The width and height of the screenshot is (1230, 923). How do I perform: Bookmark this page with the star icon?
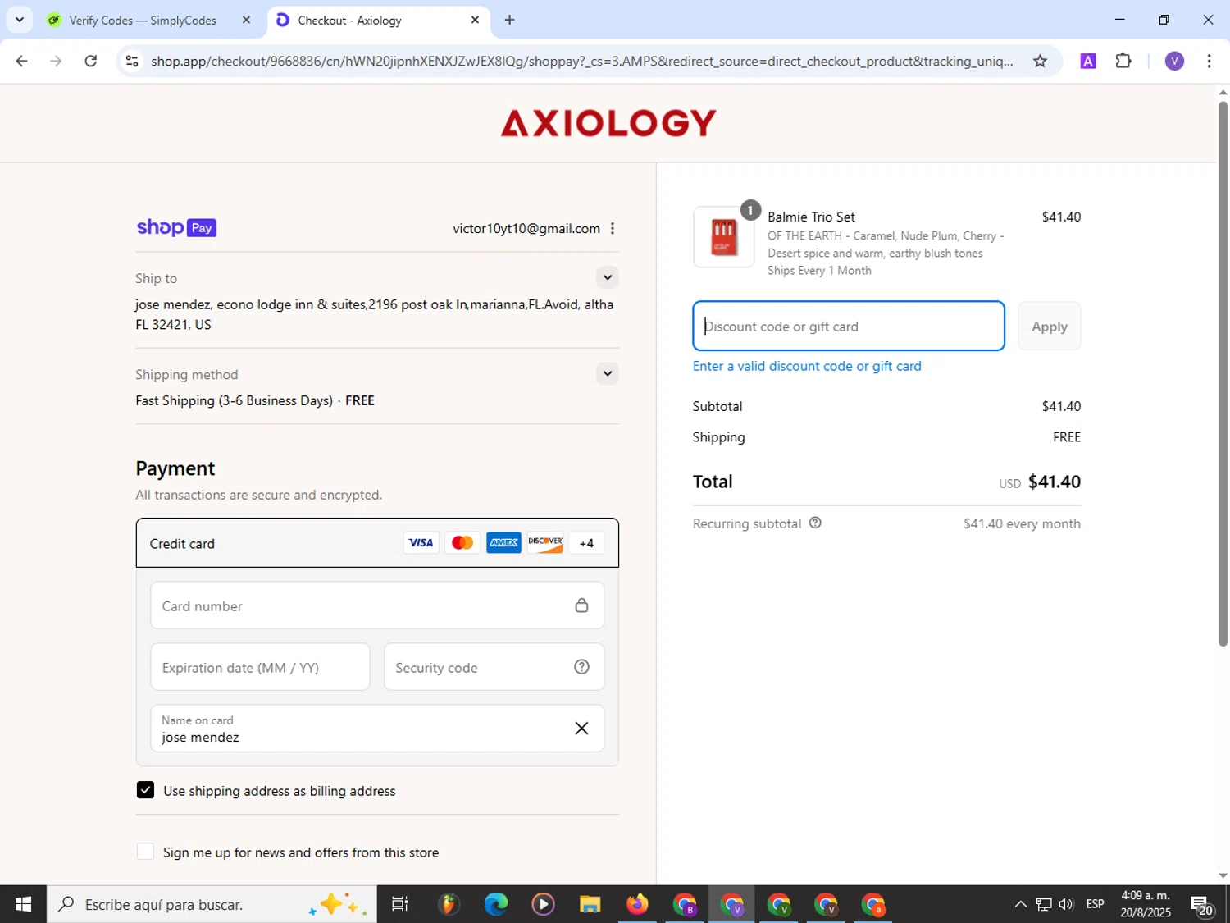coord(1040,61)
